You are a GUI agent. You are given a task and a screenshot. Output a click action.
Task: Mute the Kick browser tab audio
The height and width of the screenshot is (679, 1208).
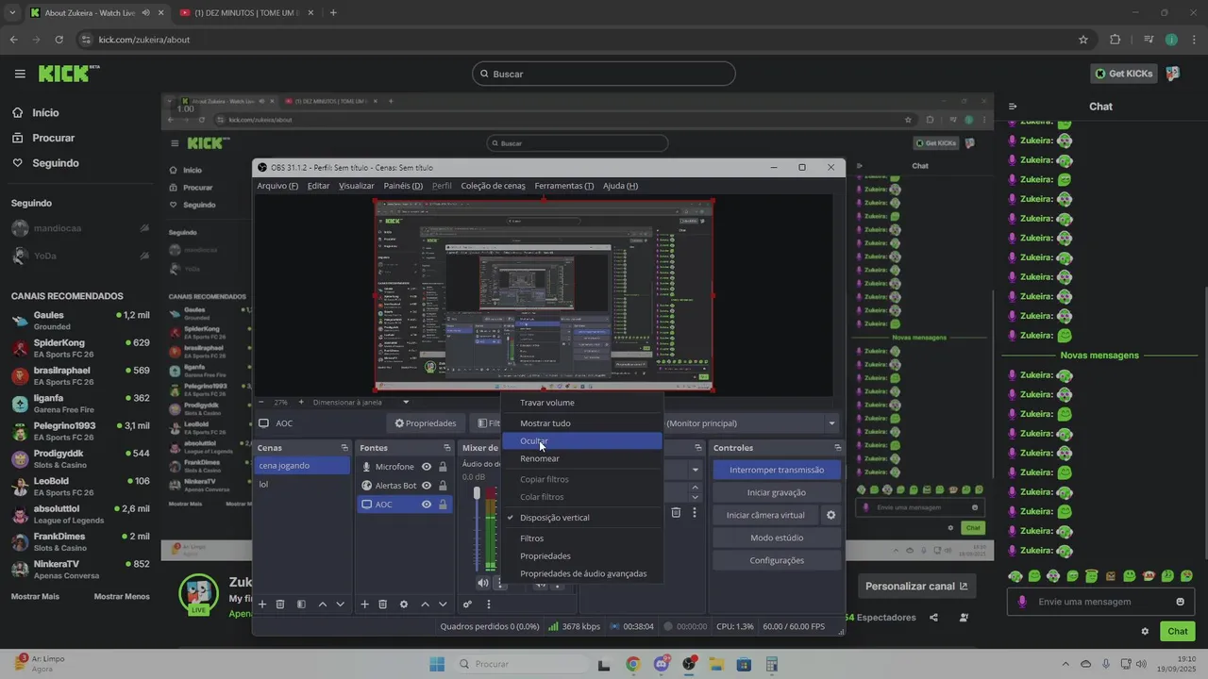pos(144,13)
